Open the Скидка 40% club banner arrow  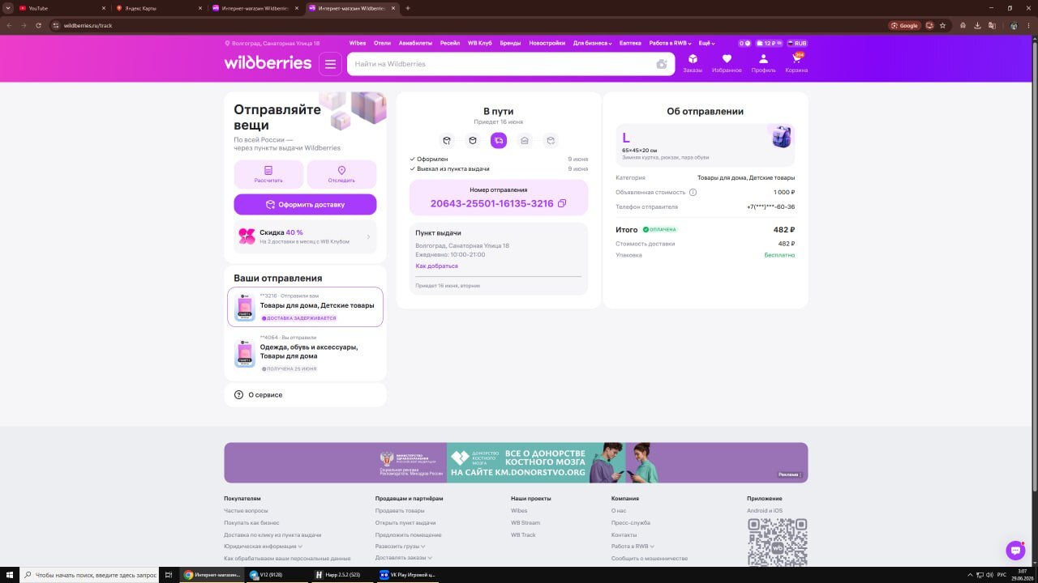(x=368, y=236)
